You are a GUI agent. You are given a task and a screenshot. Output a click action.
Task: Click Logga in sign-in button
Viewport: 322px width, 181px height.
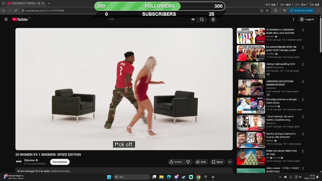(x=307, y=19)
